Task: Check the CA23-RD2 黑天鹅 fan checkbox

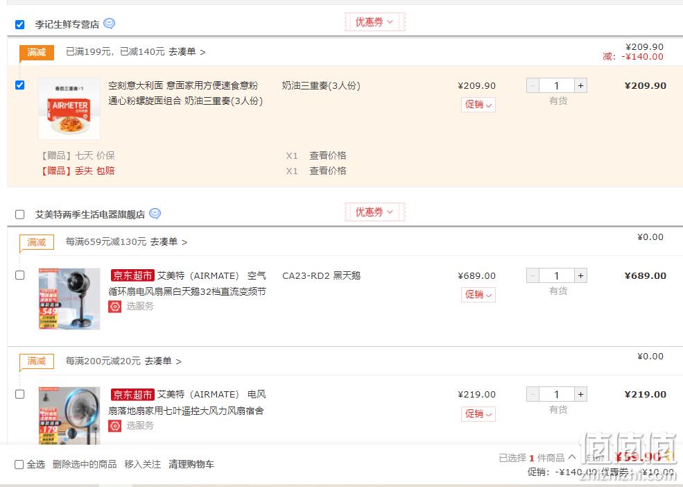Action: click(x=19, y=275)
